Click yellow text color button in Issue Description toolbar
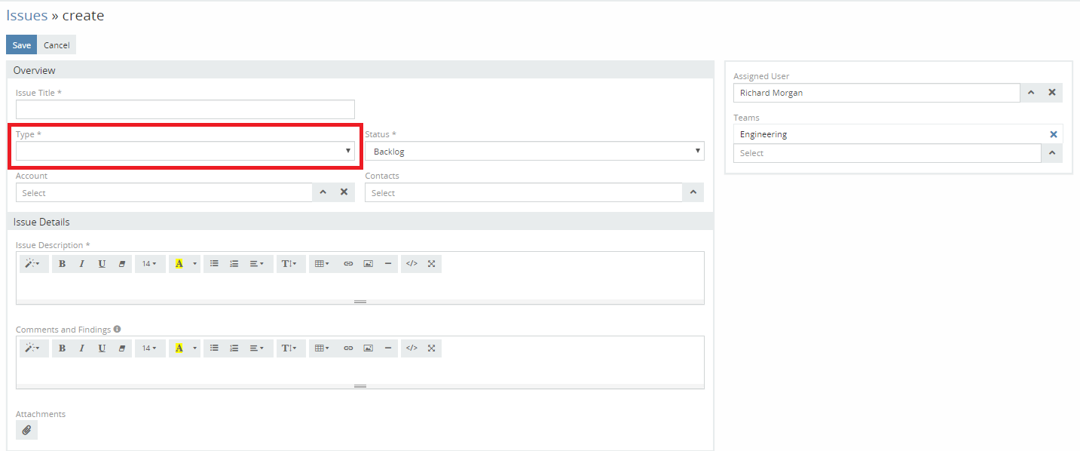Image resolution: width=1080 pixels, height=451 pixels. (179, 264)
